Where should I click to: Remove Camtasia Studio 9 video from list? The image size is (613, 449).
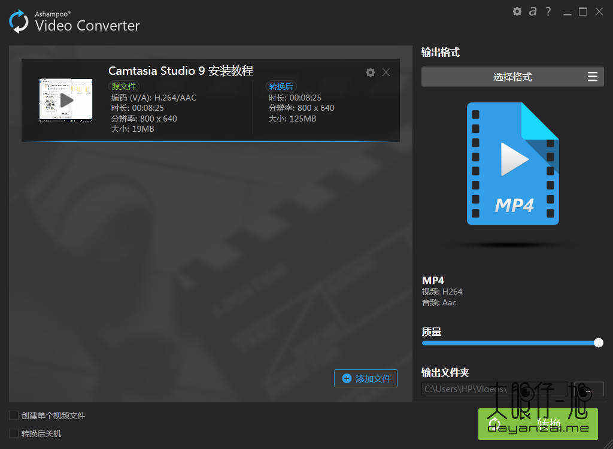click(386, 72)
